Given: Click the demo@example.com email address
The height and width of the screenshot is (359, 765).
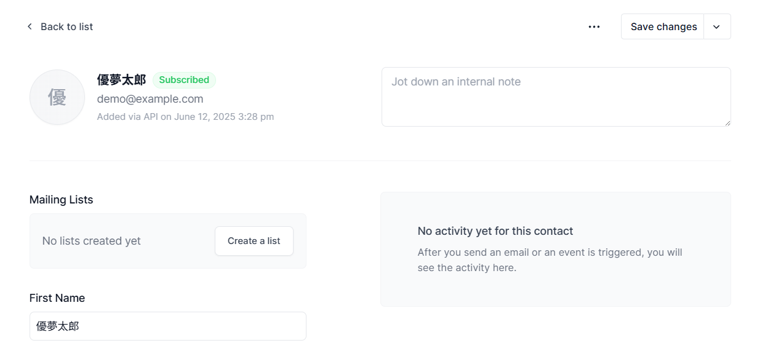Looking at the screenshot, I should [150, 99].
